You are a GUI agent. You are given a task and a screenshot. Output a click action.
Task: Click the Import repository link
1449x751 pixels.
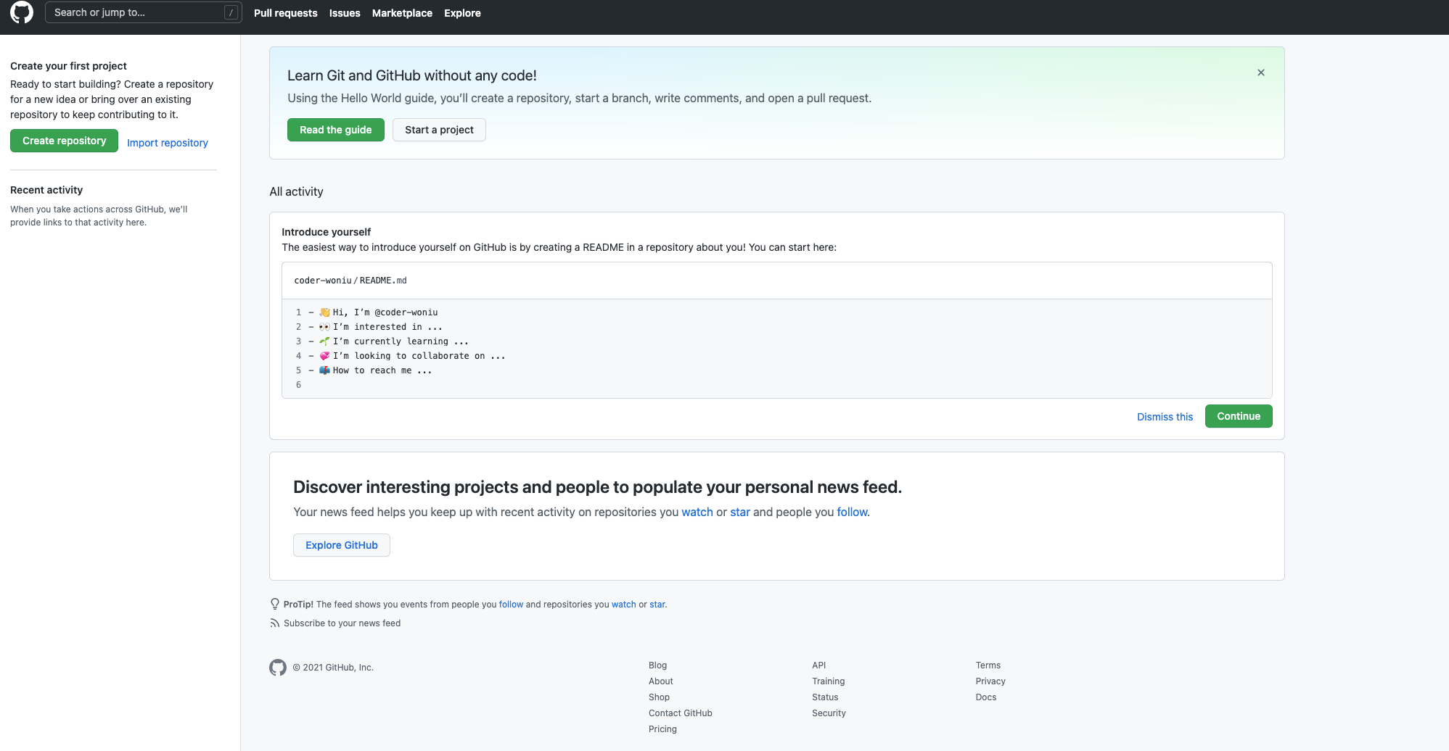pyautogui.click(x=168, y=143)
